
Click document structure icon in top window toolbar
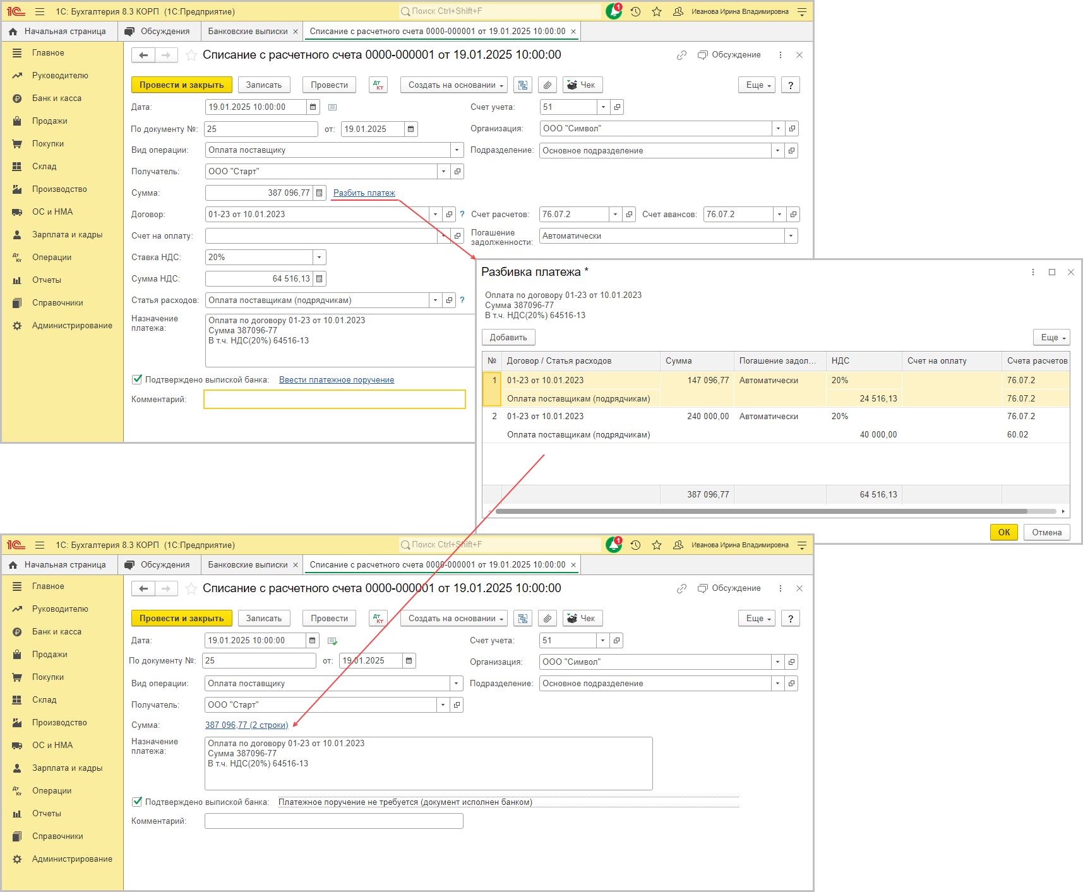[x=522, y=85]
